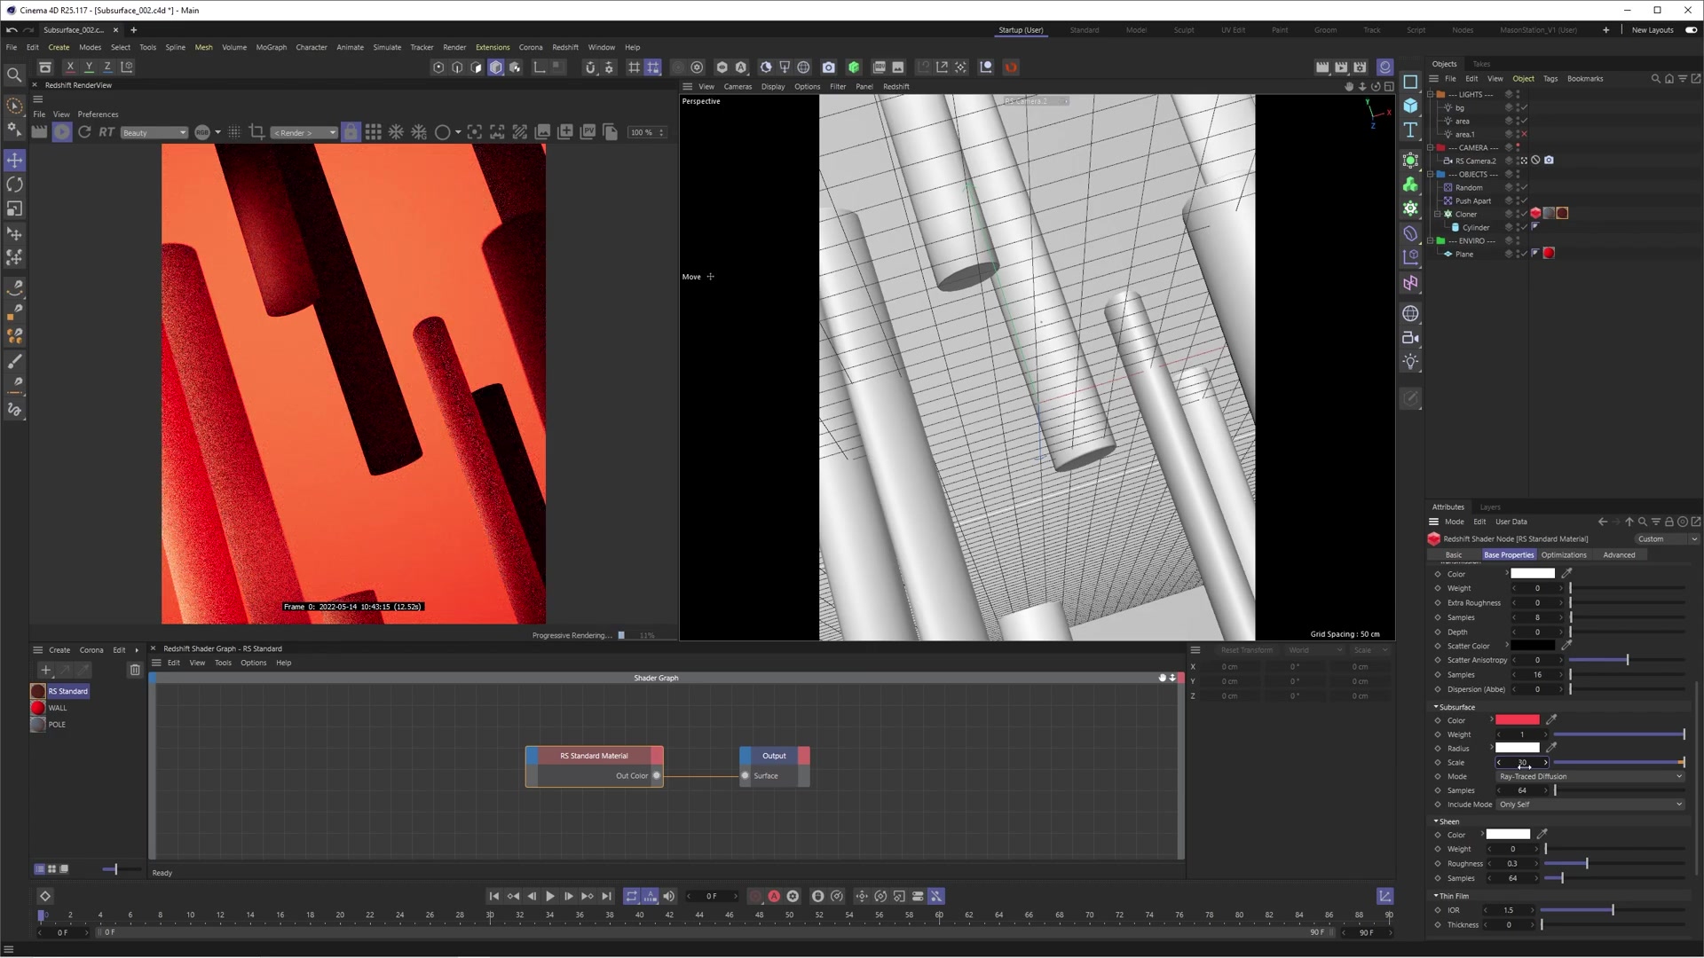
Task: Click the RT button in the RenderView
Action: coord(106,132)
